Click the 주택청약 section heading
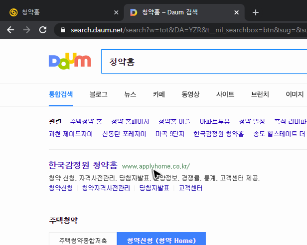Image resolution: width=307 pixels, height=245 pixels. click(63, 220)
